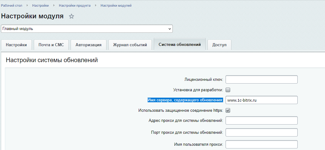Open Настройки модулей breadcrumb link
Image resolution: width=325 pixels, height=150 pixels.
[116, 6]
